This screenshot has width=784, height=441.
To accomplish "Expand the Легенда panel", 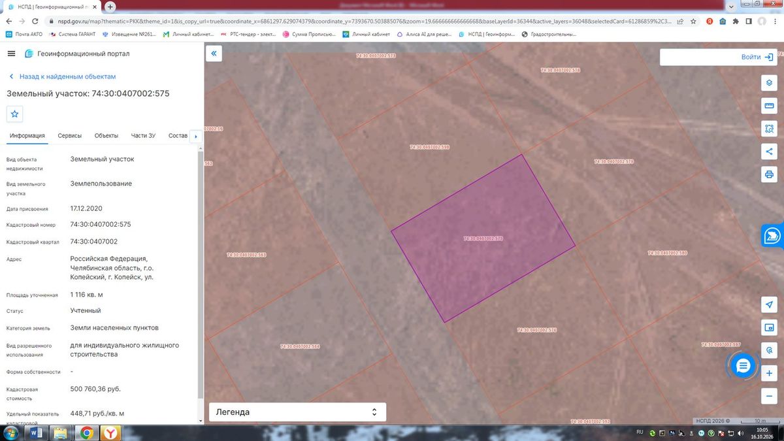I will [x=297, y=412].
